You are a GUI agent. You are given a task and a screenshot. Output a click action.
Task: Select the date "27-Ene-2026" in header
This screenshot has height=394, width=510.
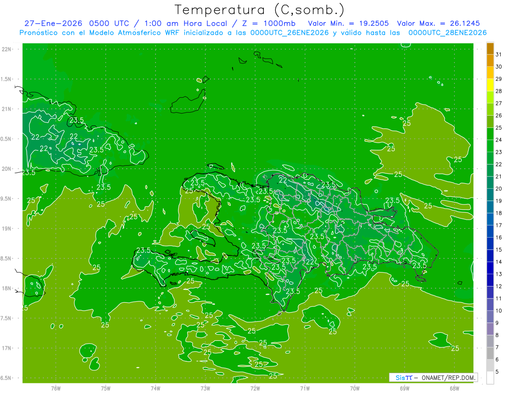point(54,23)
